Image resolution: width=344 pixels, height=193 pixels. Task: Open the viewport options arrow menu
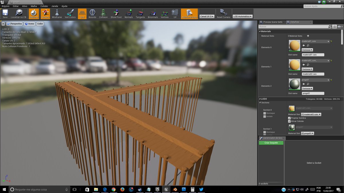click(x=3, y=24)
